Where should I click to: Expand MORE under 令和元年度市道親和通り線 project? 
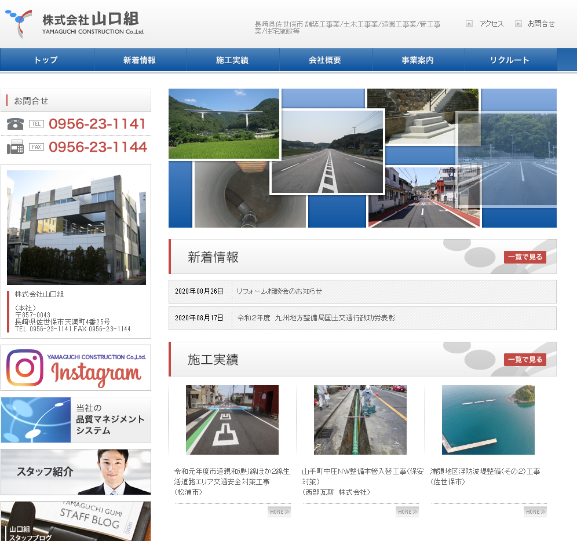(x=279, y=511)
